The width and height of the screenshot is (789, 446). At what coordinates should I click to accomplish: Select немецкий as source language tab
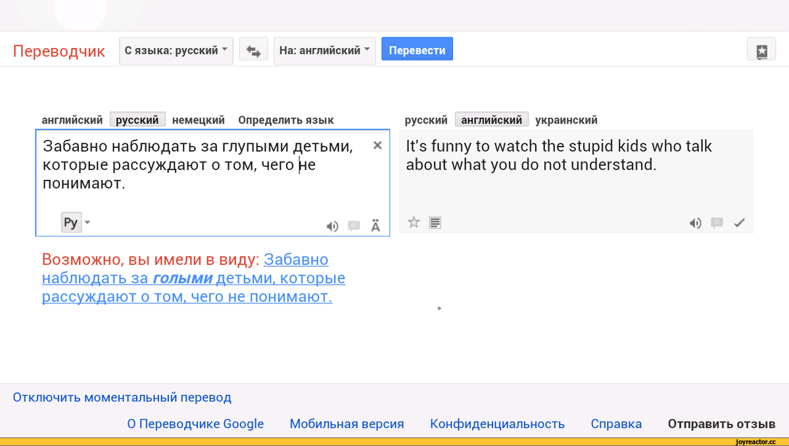199,120
